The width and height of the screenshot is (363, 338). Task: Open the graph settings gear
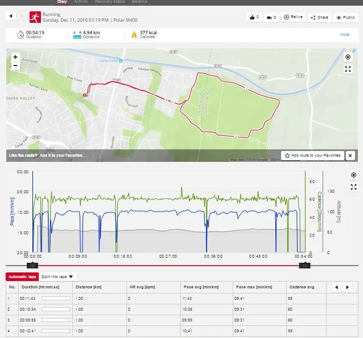click(353, 175)
